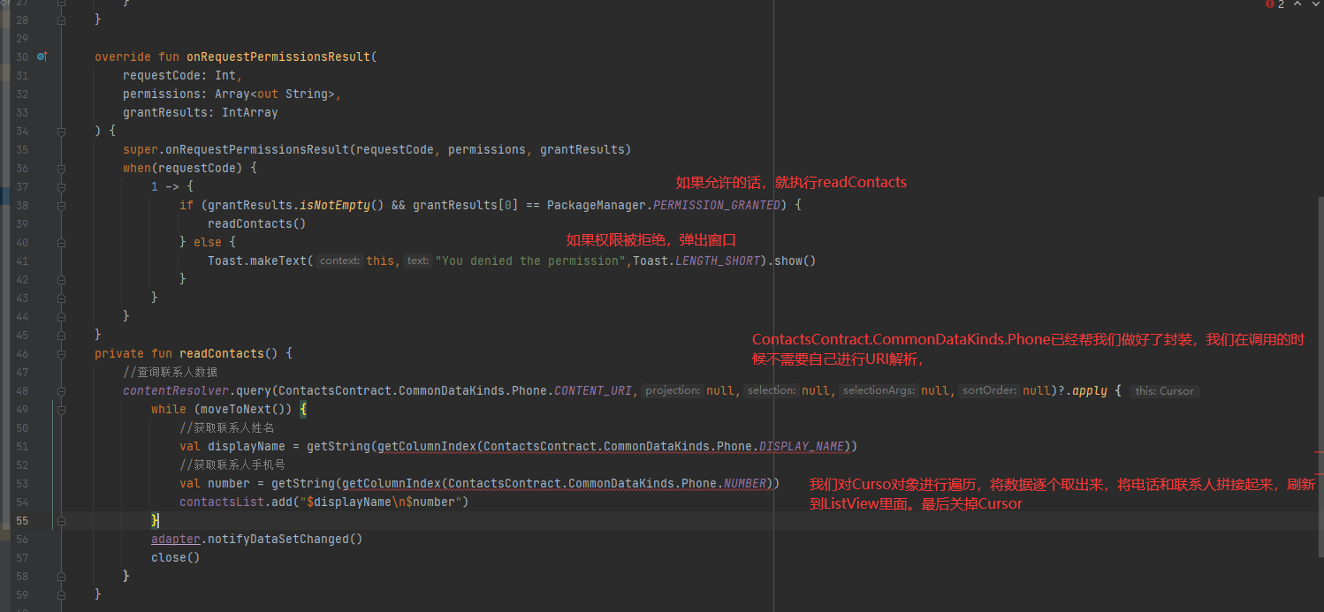Click line number 55 in the gutter
Image resolution: width=1324 pixels, height=612 pixels.
[x=22, y=520]
